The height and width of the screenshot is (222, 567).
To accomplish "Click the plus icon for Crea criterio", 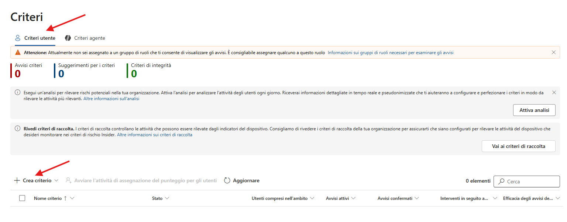I will pyautogui.click(x=17, y=180).
